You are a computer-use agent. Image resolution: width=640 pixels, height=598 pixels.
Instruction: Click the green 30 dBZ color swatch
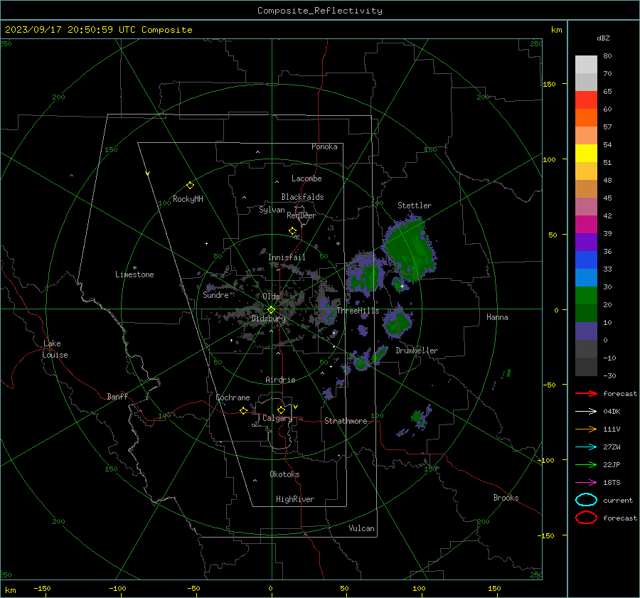586,295
